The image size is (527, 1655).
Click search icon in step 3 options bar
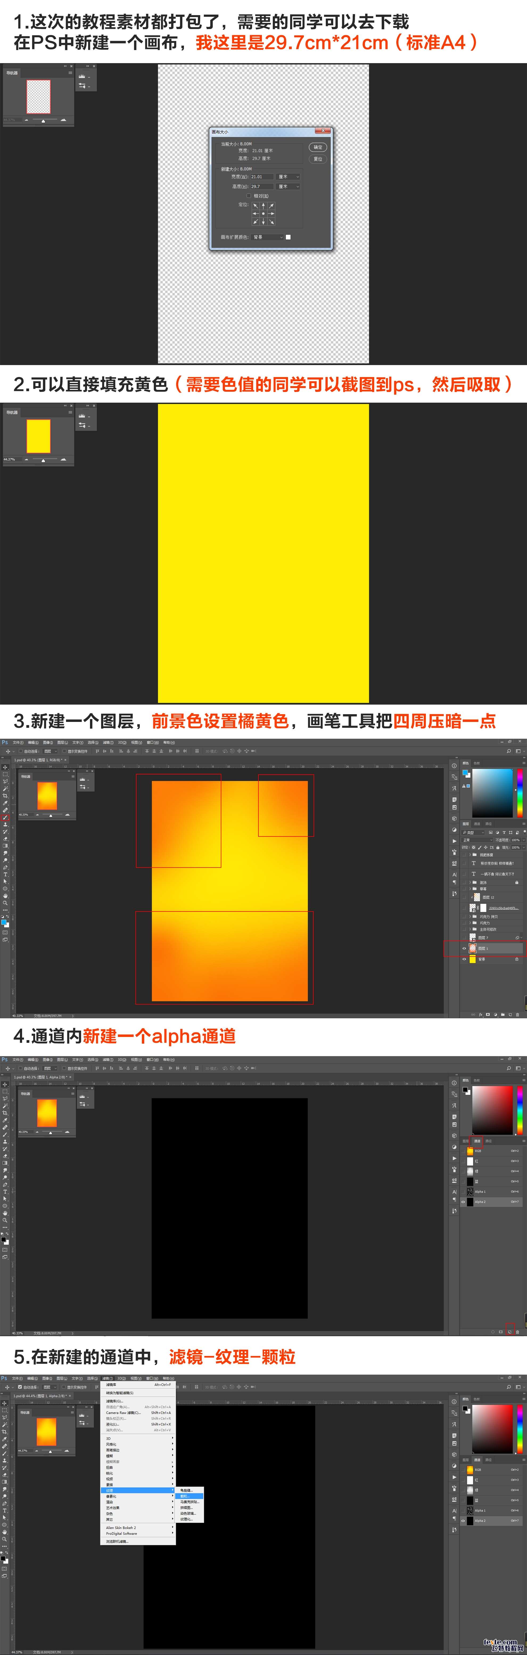[509, 751]
